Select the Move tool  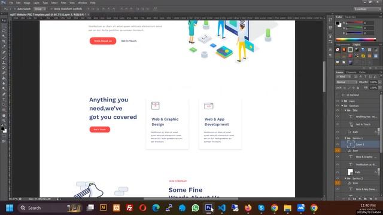4,21
